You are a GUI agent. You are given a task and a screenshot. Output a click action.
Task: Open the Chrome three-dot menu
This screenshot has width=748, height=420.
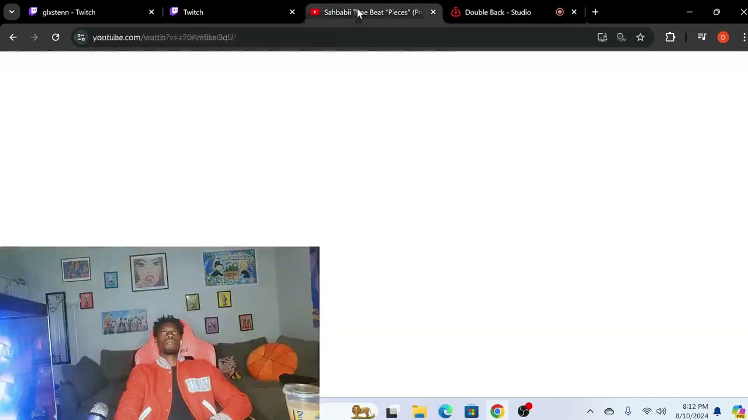(743, 37)
